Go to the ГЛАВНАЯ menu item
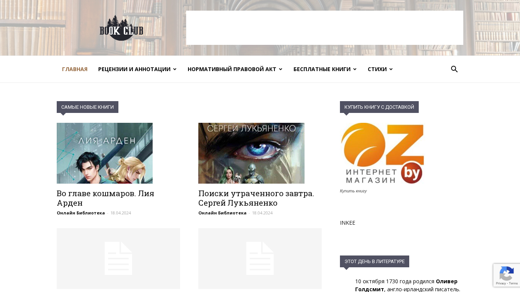 click(x=75, y=69)
